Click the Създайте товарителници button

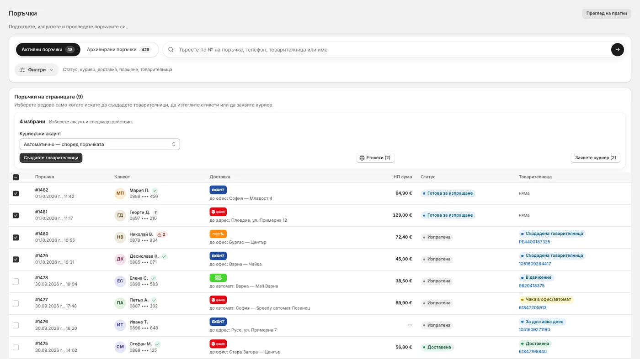[51, 158]
